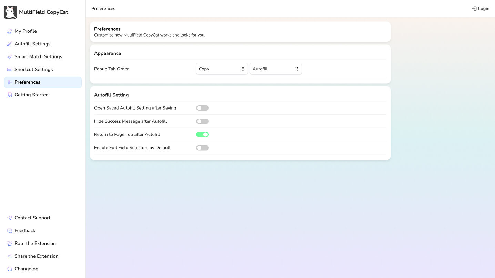Click the Autofill Setting section heading
Viewport: 495px width, 278px height.
click(x=111, y=95)
